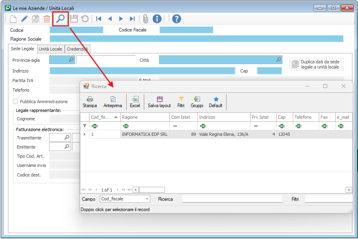Click Duplica dati da sede legale button

(316, 65)
